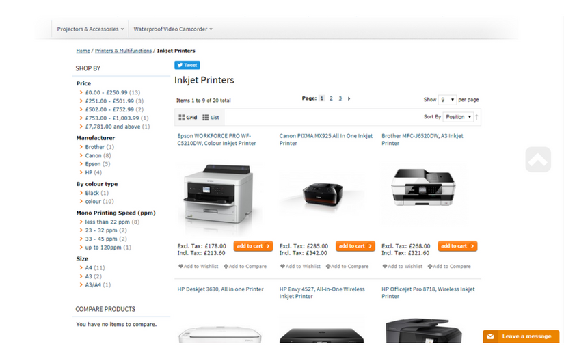
Task: Add Epson printer priced £178.00 to cart
Action: pyautogui.click(x=253, y=246)
